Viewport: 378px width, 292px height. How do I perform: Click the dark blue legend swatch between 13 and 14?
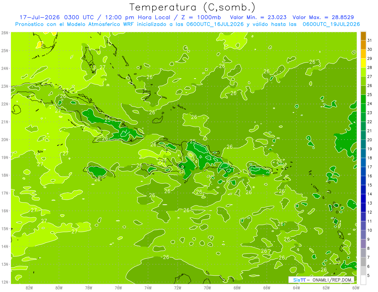coord(364,198)
